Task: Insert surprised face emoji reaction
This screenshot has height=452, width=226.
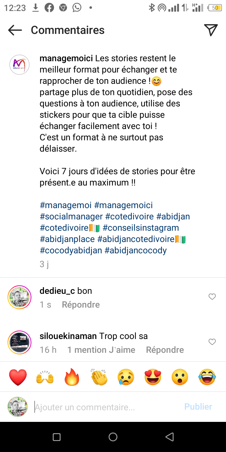Action: pos(180,377)
